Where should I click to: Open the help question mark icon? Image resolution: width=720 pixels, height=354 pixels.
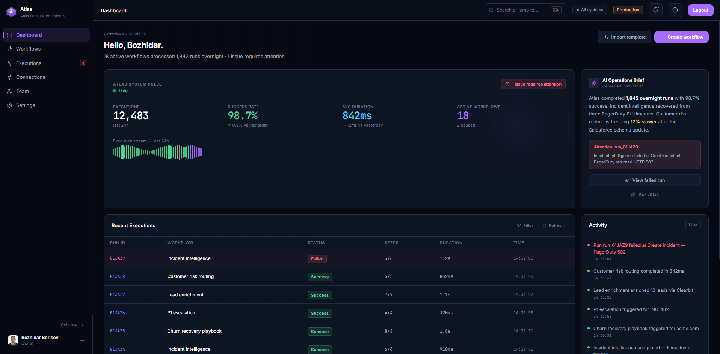(675, 10)
